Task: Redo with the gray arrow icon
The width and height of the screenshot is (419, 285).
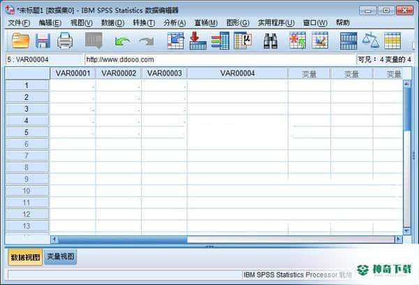Action: (147, 41)
